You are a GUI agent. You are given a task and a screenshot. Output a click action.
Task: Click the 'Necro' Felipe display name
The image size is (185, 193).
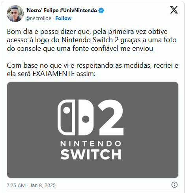[x=42, y=10]
